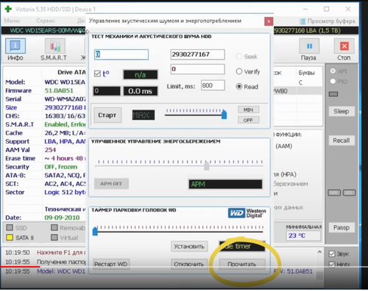Click the n/a temperature display

[x=141, y=75]
